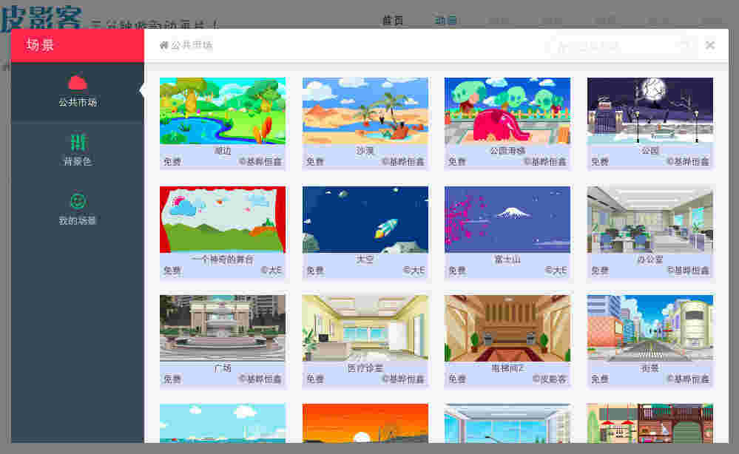
Task: Click the 富士山 scene title
Action: pos(507,260)
